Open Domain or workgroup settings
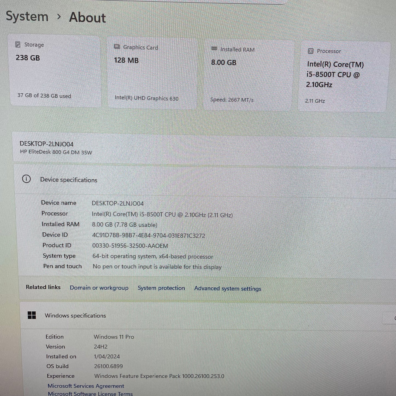The height and width of the screenshot is (396, 396). 99,288
